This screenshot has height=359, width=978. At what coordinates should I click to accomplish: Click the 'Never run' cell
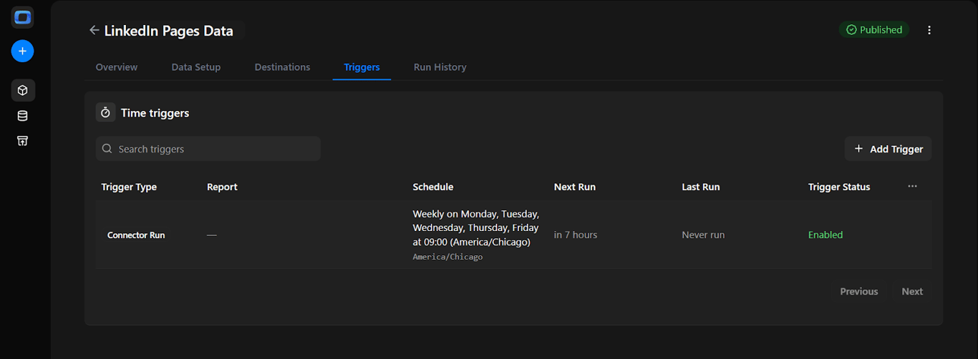703,235
